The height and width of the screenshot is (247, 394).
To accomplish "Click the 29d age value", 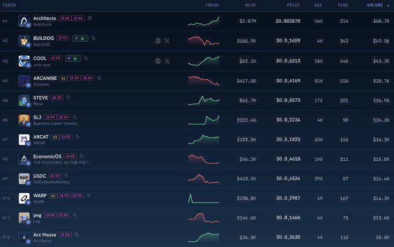I will pyautogui.click(x=318, y=179).
